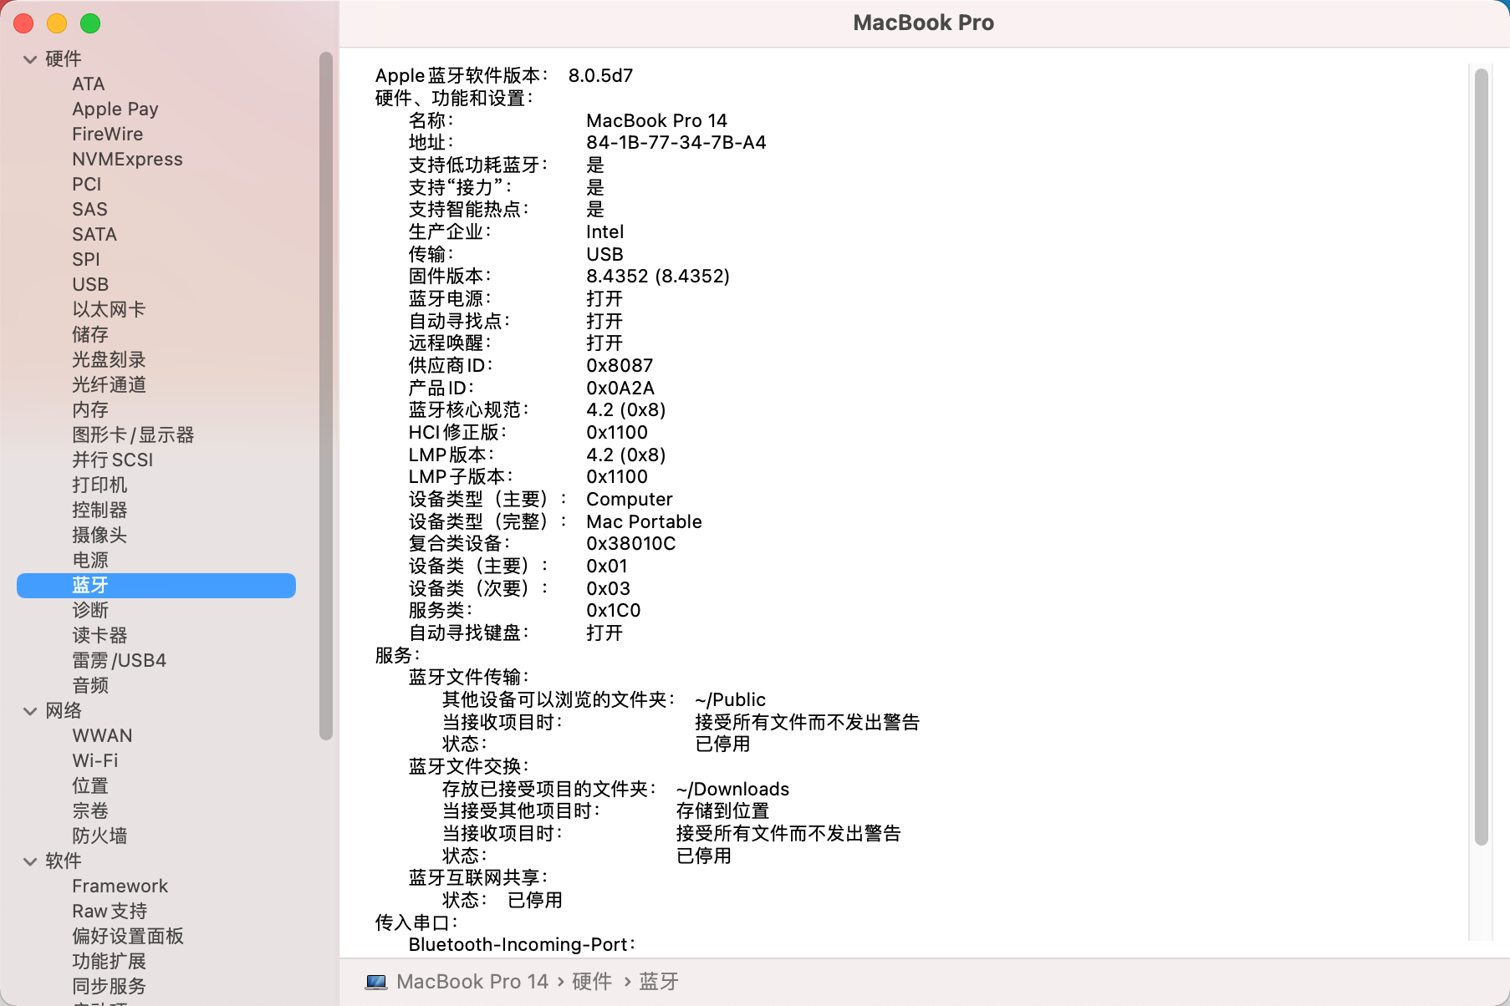Click the vendor ID value 0x8087
The width and height of the screenshot is (1510, 1006).
click(x=620, y=366)
